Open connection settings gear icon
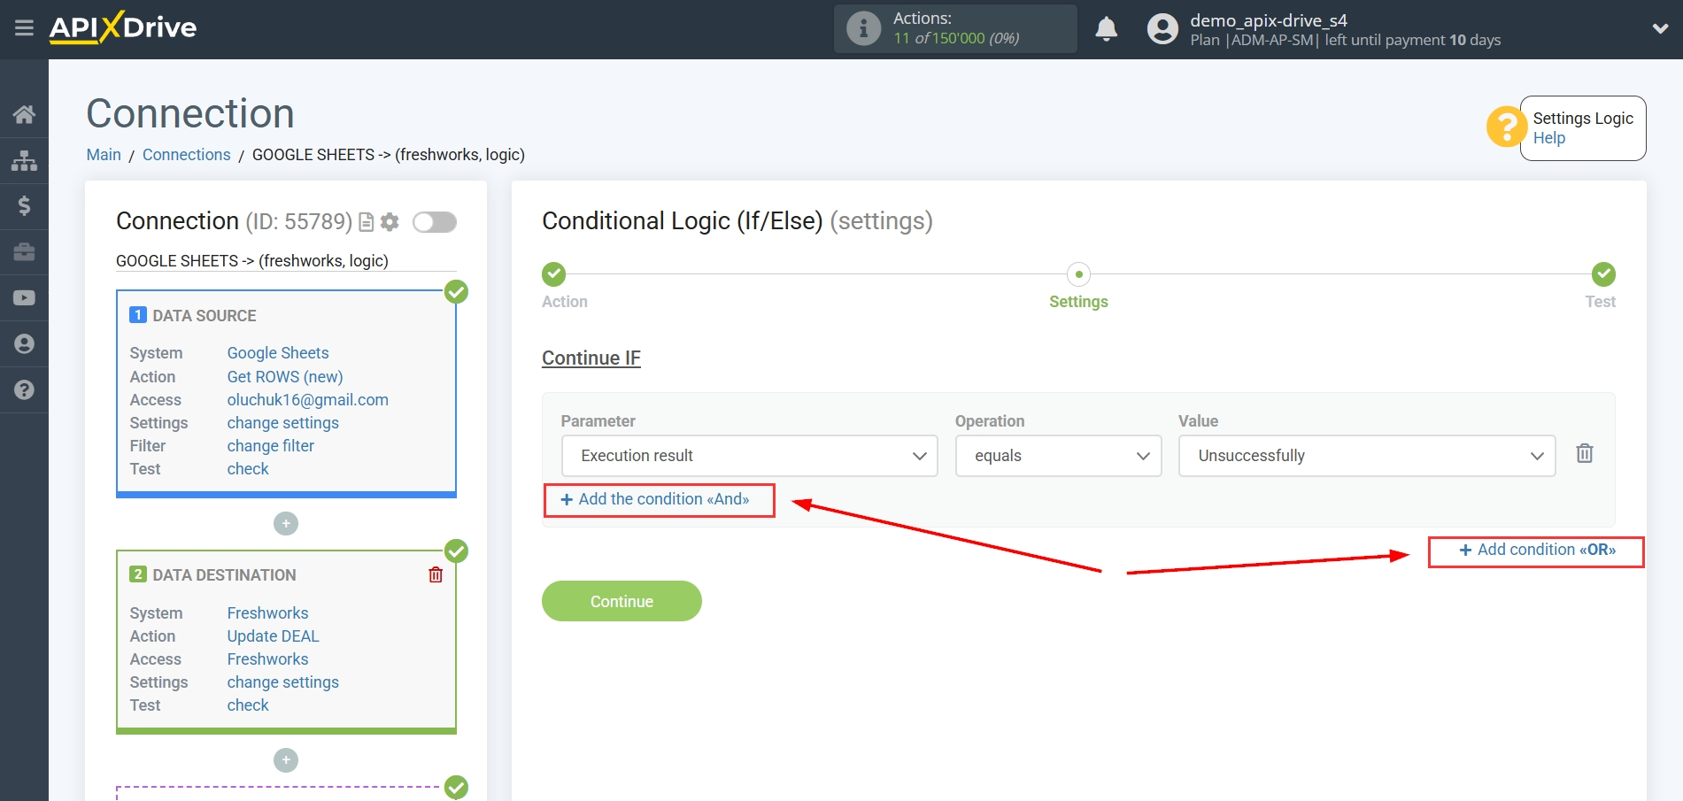This screenshot has width=1683, height=801. coord(390,222)
